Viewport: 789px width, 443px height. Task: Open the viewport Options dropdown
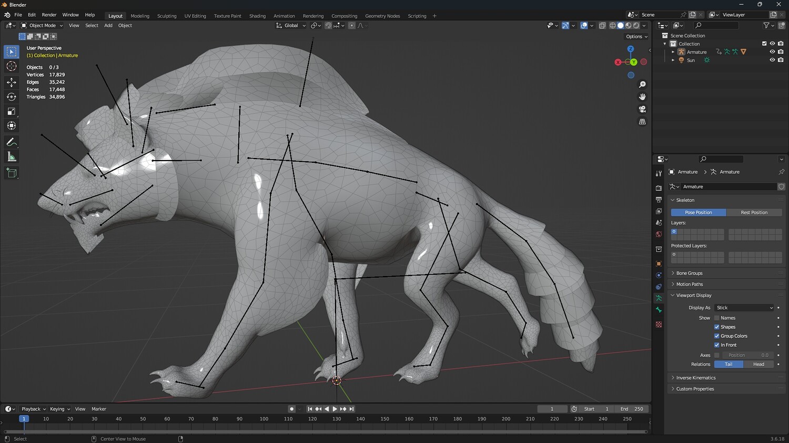(636, 37)
